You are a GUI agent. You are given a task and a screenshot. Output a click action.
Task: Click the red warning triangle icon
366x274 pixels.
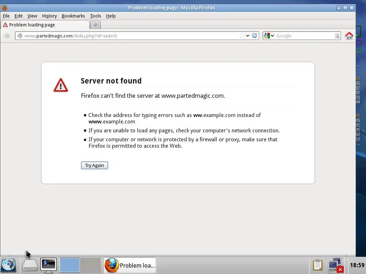tap(61, 85)
